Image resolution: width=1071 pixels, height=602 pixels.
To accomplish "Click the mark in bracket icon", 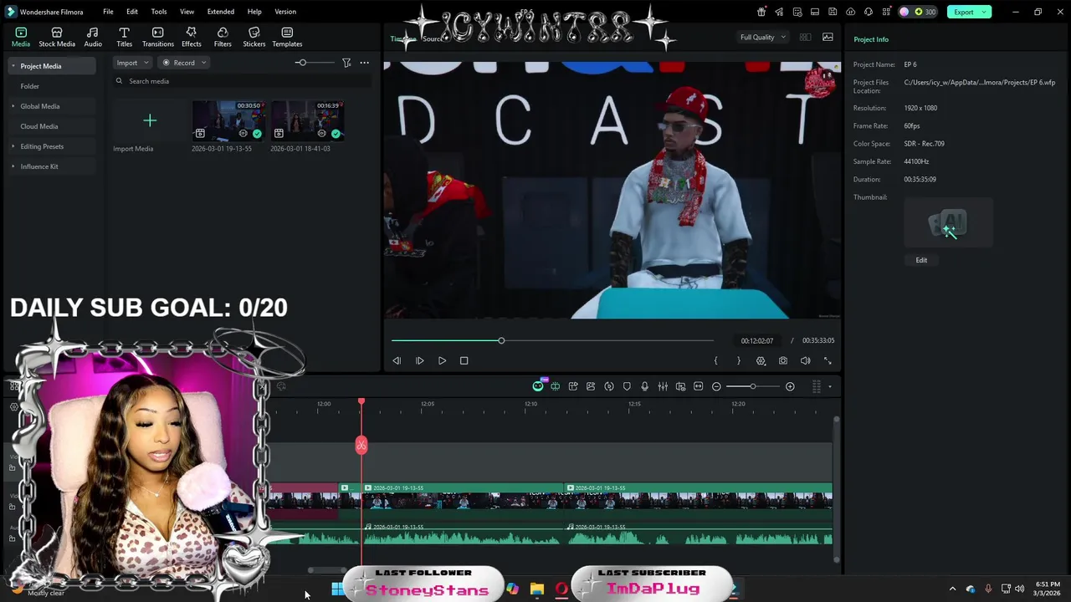I will (x=715, y=360).
